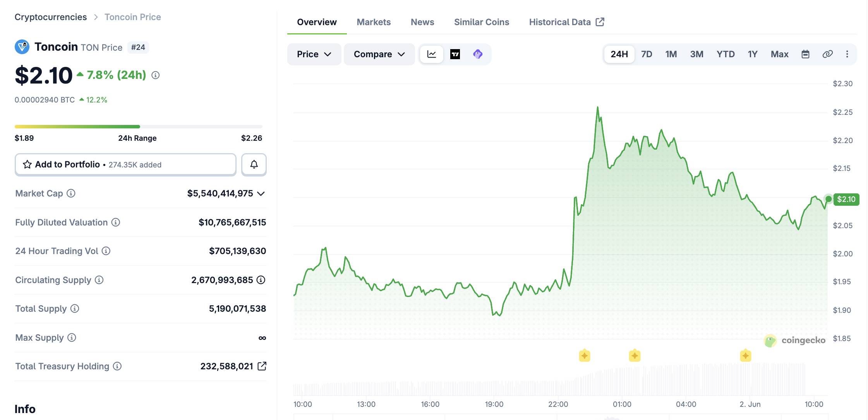Select the 24H time range
This screenshot has width=868, height=420.
click(x=619, y=54)
